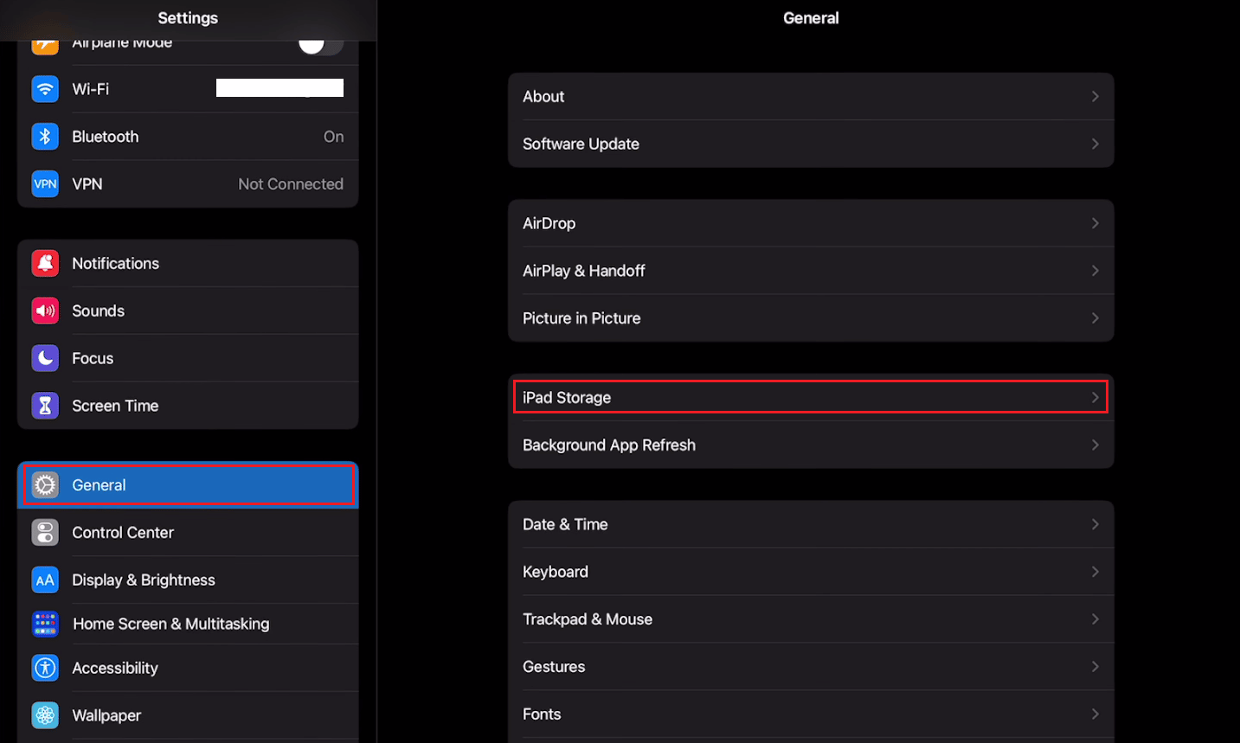Open Background App Refresh label
The image size is (1240, 743).
click(x=609, y=445)
